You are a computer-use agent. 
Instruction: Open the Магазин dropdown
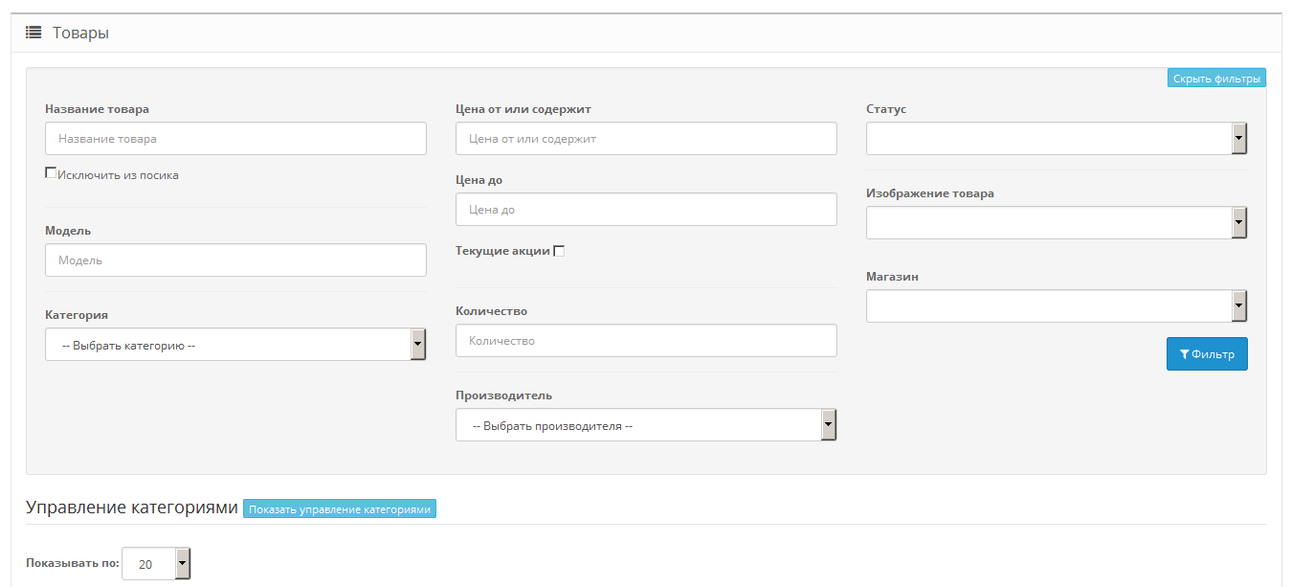point(1057,306)
